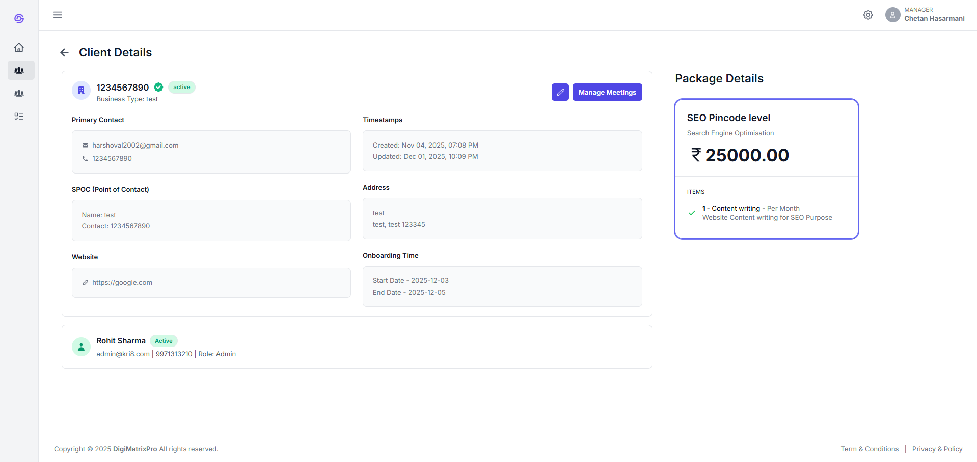Image resolution: width=977 pixels, height=462 pixels.
Task: Open the Chetan Hasarmani profile menu
Action: 925,15
